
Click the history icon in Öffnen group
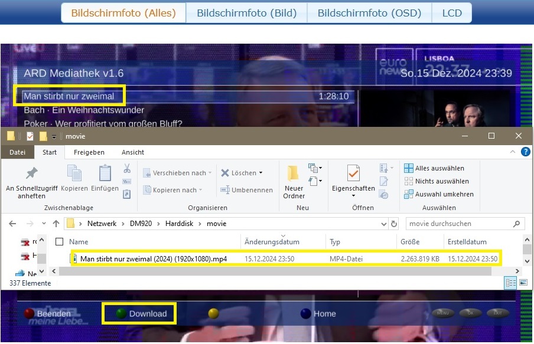(384, 195)
